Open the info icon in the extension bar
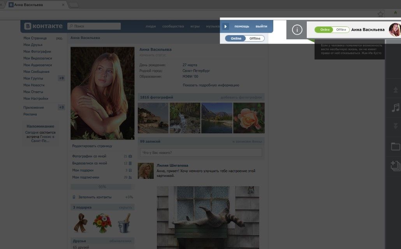401x249 pixels. click(297, 30)
